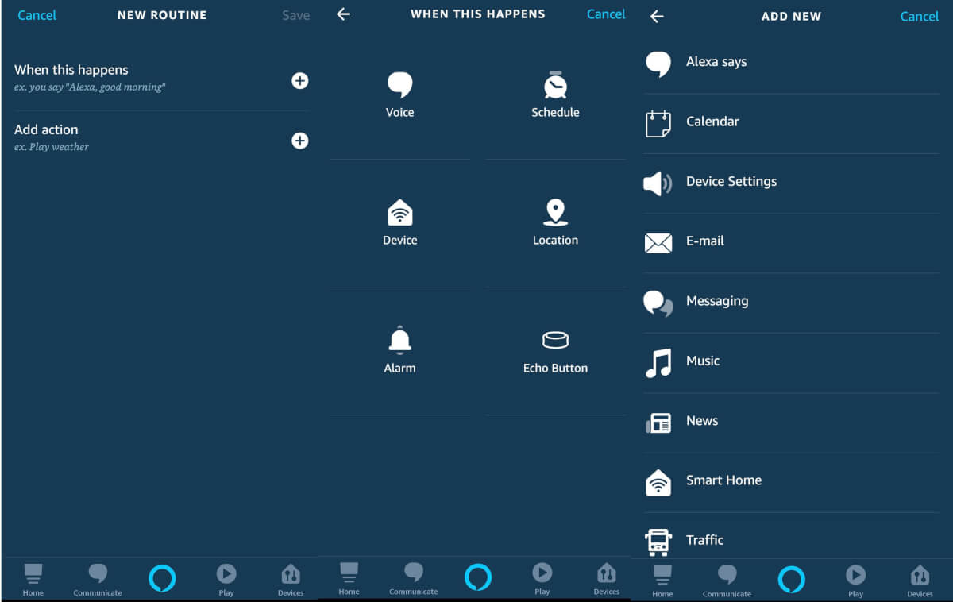Open Home tab on New Routine screen
This screenshot has height=602, width=953.
33,579
